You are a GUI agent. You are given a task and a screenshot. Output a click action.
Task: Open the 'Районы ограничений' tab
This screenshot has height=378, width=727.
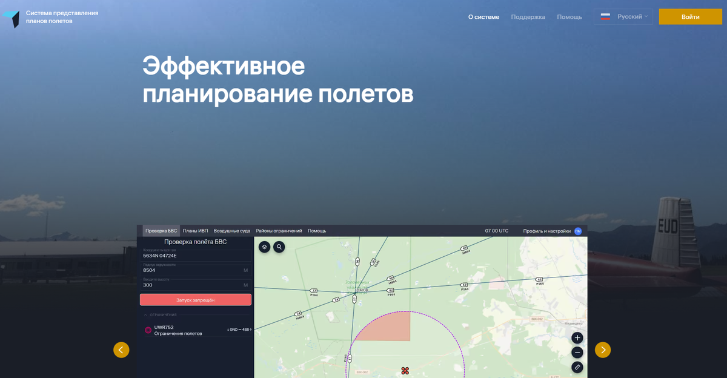pyautogui.click(x=279, y=231)
